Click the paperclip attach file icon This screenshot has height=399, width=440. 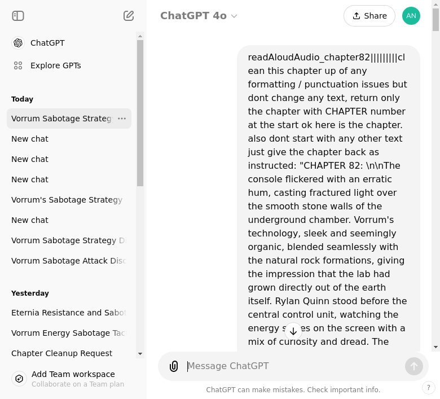point(174,366)
